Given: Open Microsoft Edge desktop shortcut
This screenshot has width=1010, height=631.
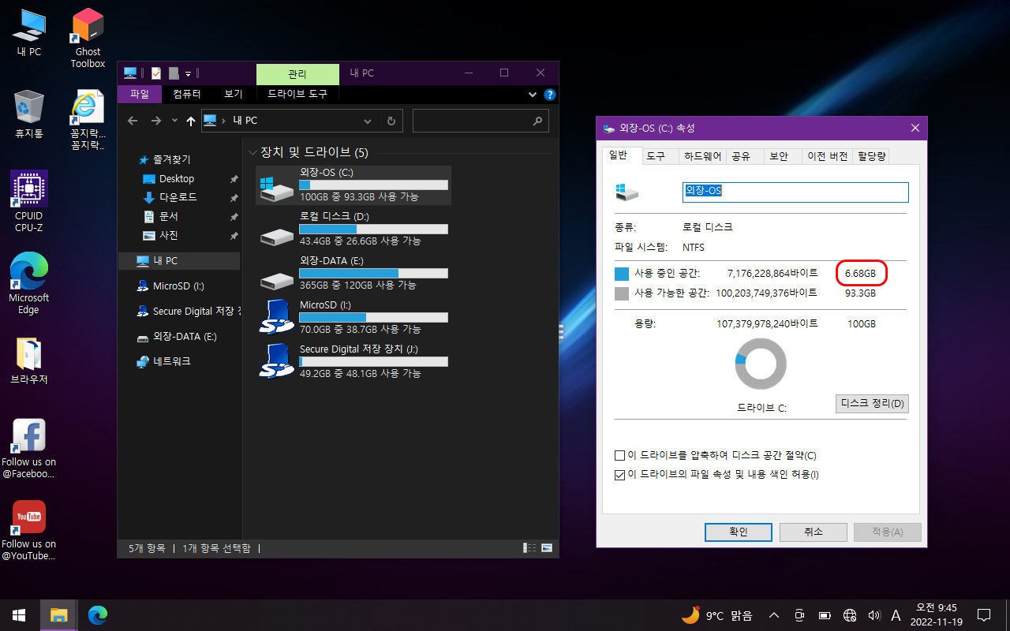Looking at the screenshot, I should coord(29,284).
